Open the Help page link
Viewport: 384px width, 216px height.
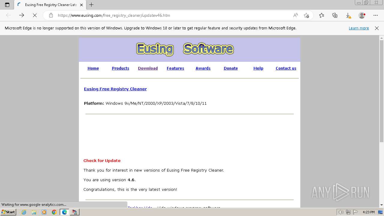(x=258, y=68)
